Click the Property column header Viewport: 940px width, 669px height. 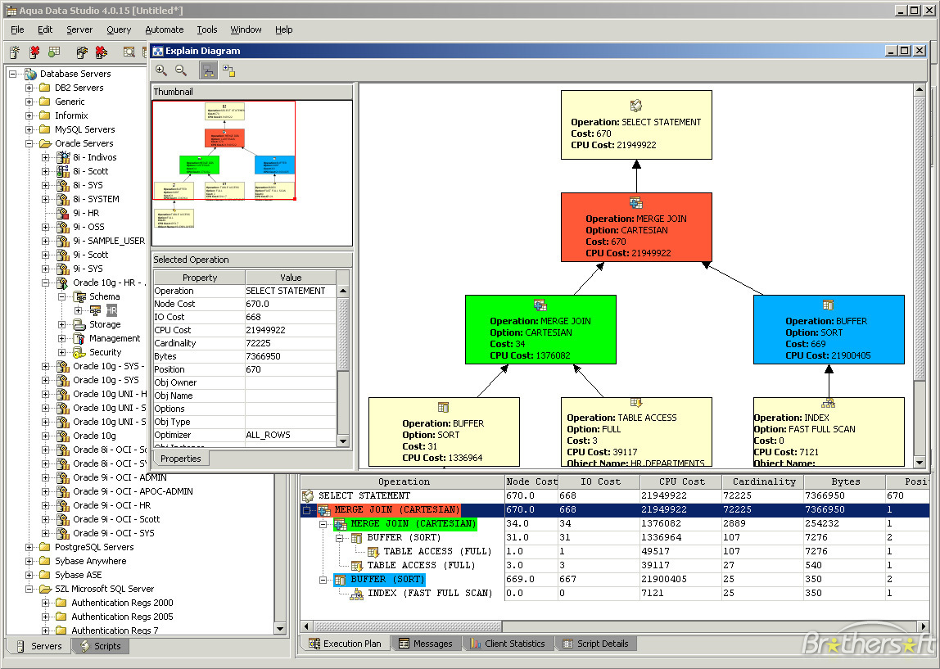tap(200, 278)
